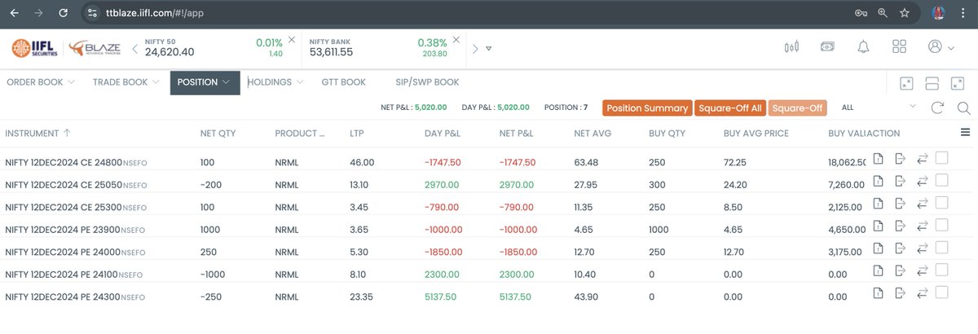Screen dimensions: 978x334
Task: Sort by DAY P&L column header
Action: 443,133
